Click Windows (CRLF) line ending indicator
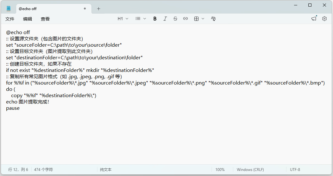Screen dimensions: 333x176 250,170
